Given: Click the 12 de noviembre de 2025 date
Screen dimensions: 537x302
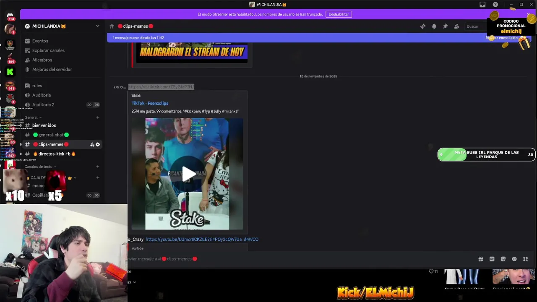Looking at the screenshot, I should pos(318,76).
